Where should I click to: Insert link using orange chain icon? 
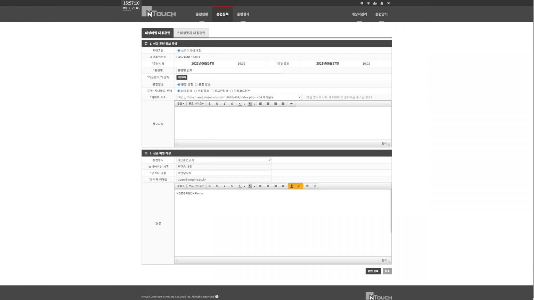(x=299, y=186)
